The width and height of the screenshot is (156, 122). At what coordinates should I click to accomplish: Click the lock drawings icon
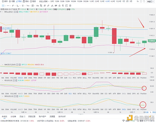pos(60,6)
